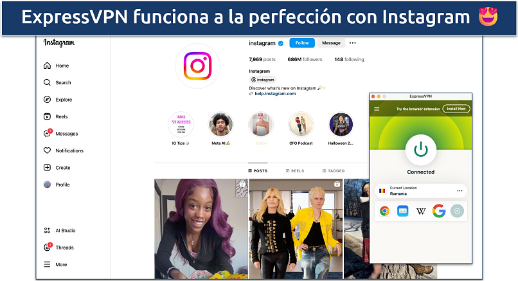Click the 7,969 posts count
The width and height of the screenshot is (518, 281).
tap(262, 60)
